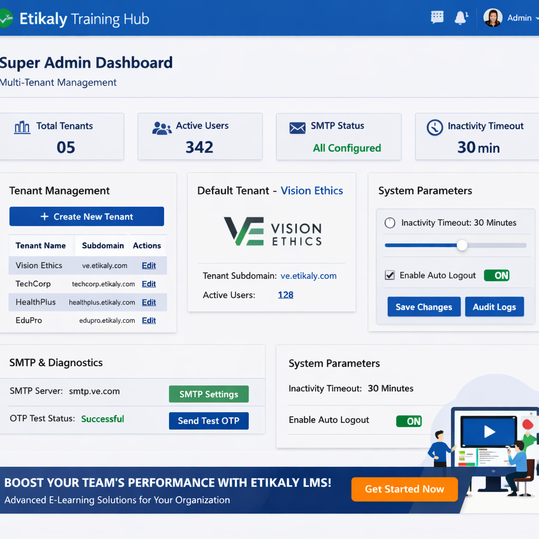Screen dimensions: 539x539
Task: Expand the Admin account dropdown arrow
Action: click(536, 18)
